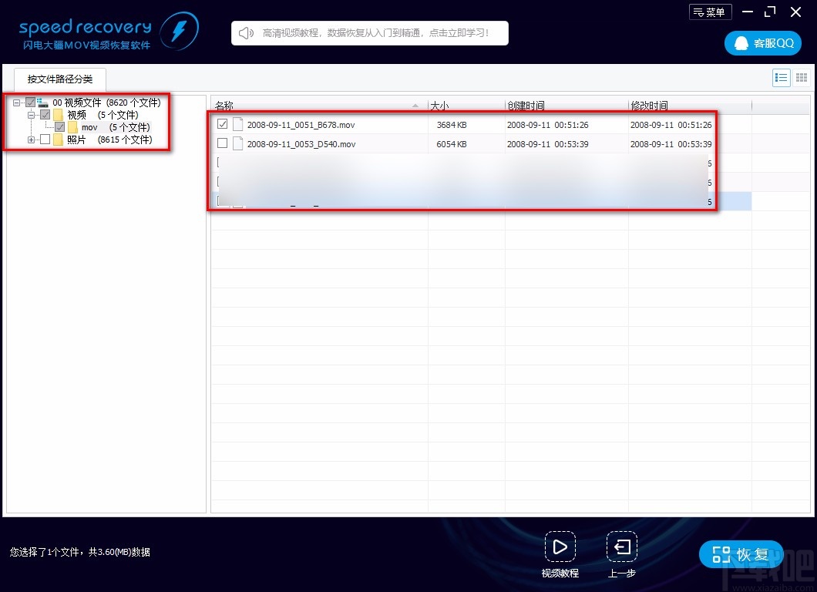Click the 恢复 recover button
817x592 pixels.
pyautogui.click(x=741, y=554)
